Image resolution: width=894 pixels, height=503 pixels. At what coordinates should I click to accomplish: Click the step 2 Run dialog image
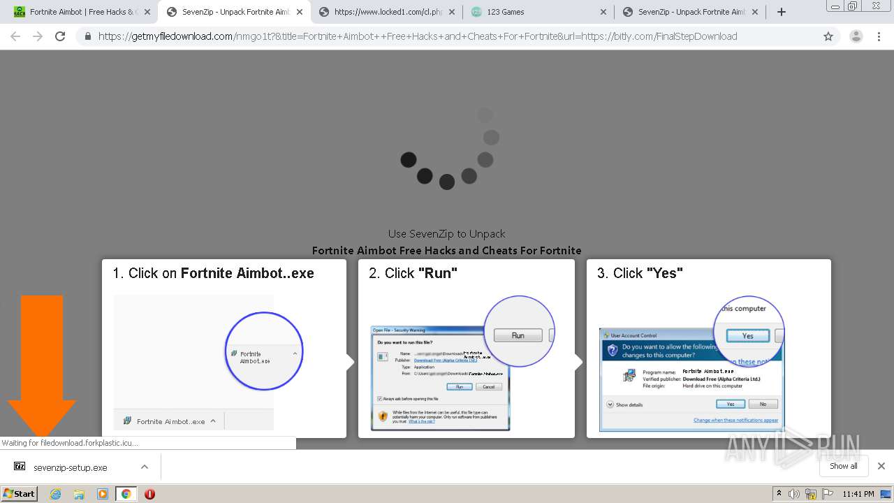(x=462, y=363)
